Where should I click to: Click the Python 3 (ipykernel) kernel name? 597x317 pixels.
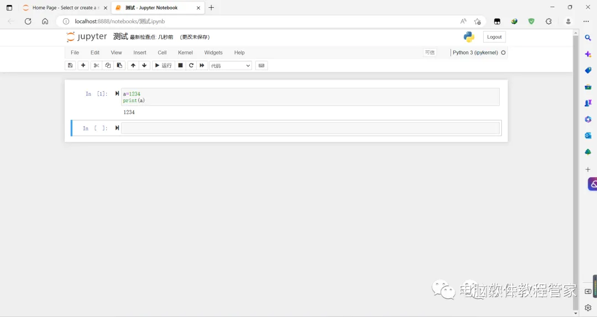(475, 52)
